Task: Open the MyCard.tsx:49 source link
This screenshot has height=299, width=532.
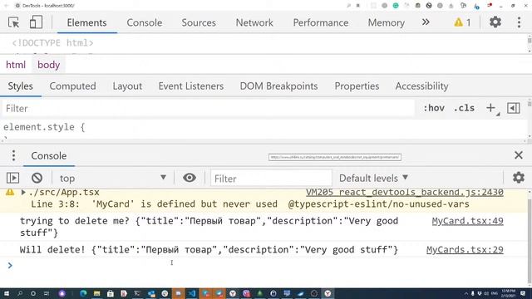Action: coord(467,221)
